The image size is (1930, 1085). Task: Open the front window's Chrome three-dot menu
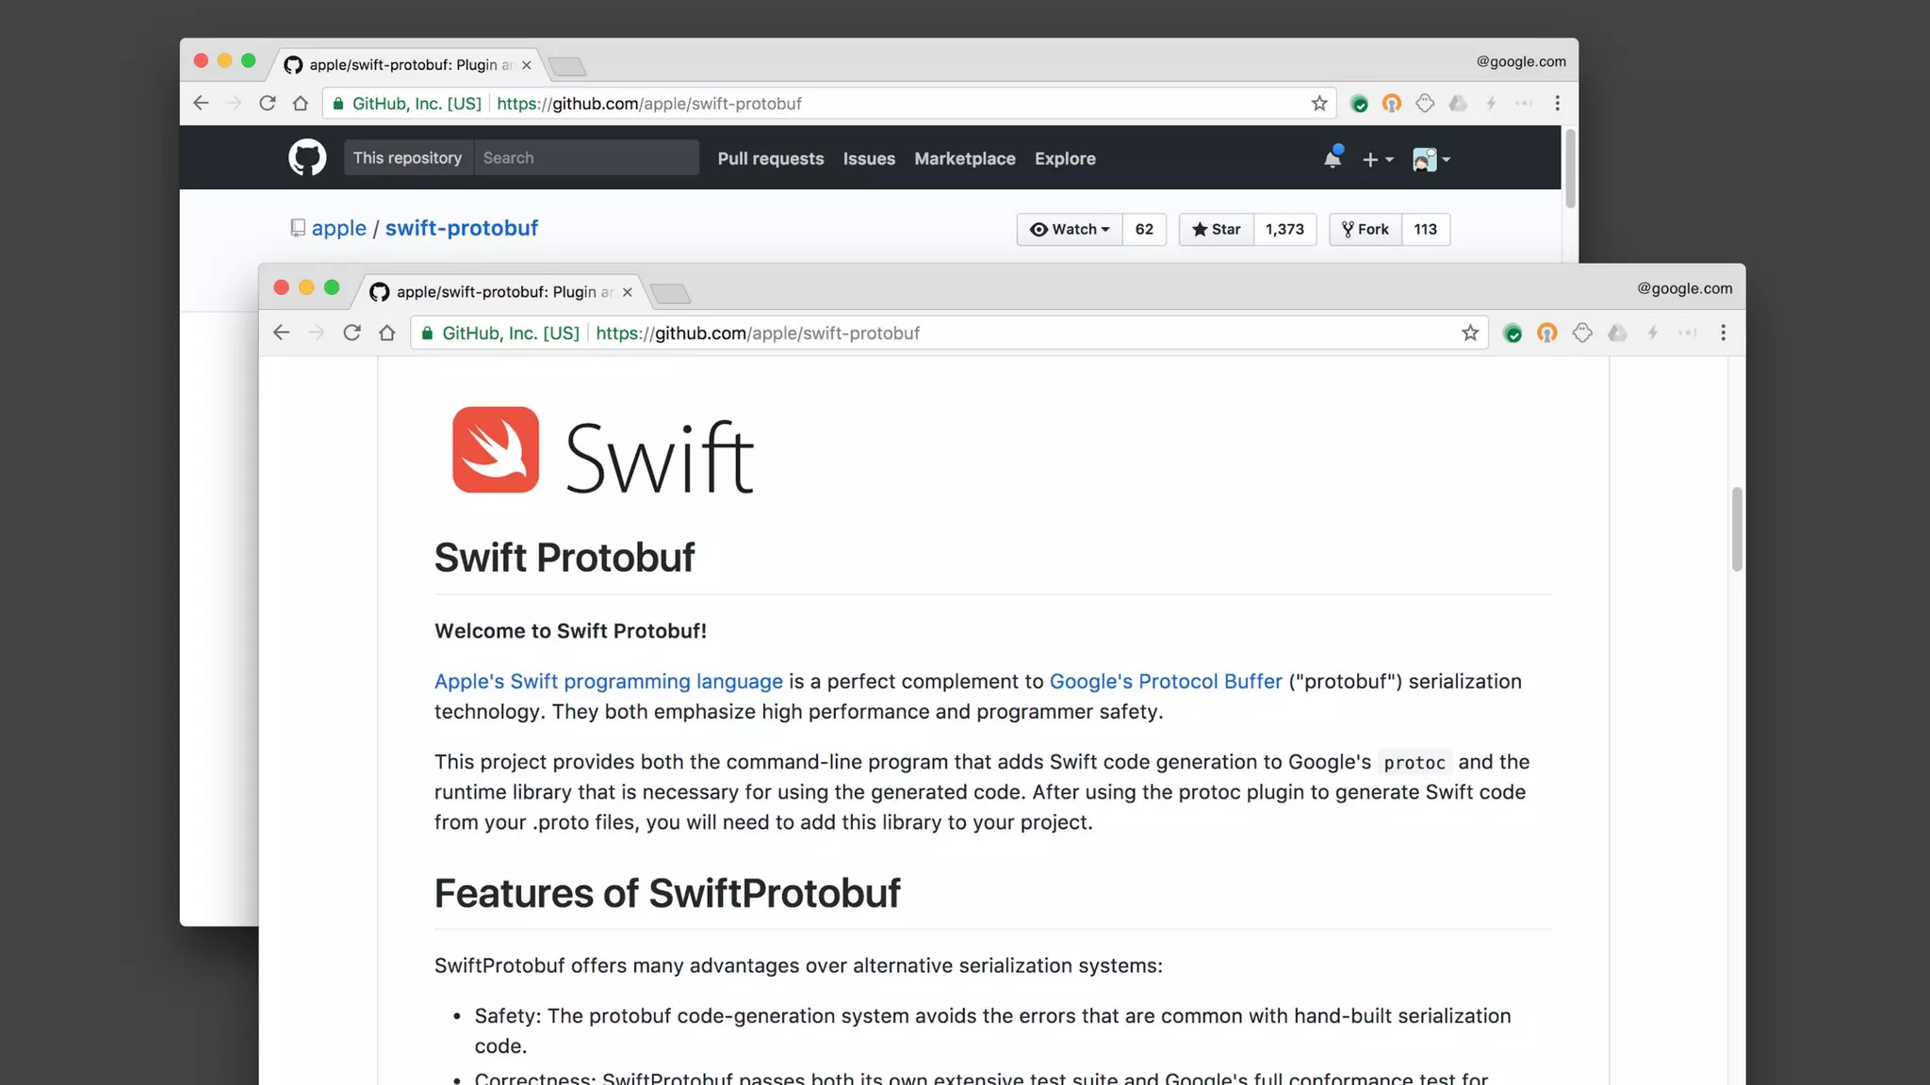point(1723,332)
